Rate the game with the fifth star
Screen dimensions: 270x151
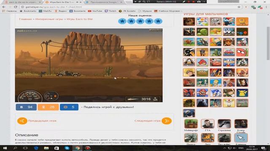pos(158,21)
